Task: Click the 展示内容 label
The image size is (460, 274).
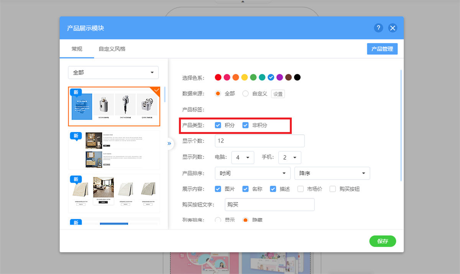Action: point(193,189)
